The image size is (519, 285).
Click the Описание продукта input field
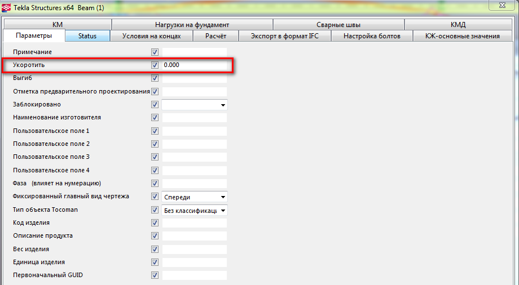click(195, 236)
